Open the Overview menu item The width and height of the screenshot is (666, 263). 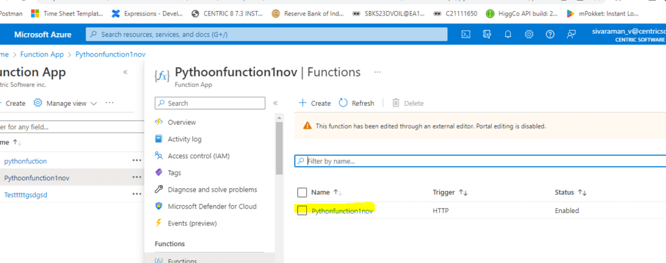coord(181,122)
